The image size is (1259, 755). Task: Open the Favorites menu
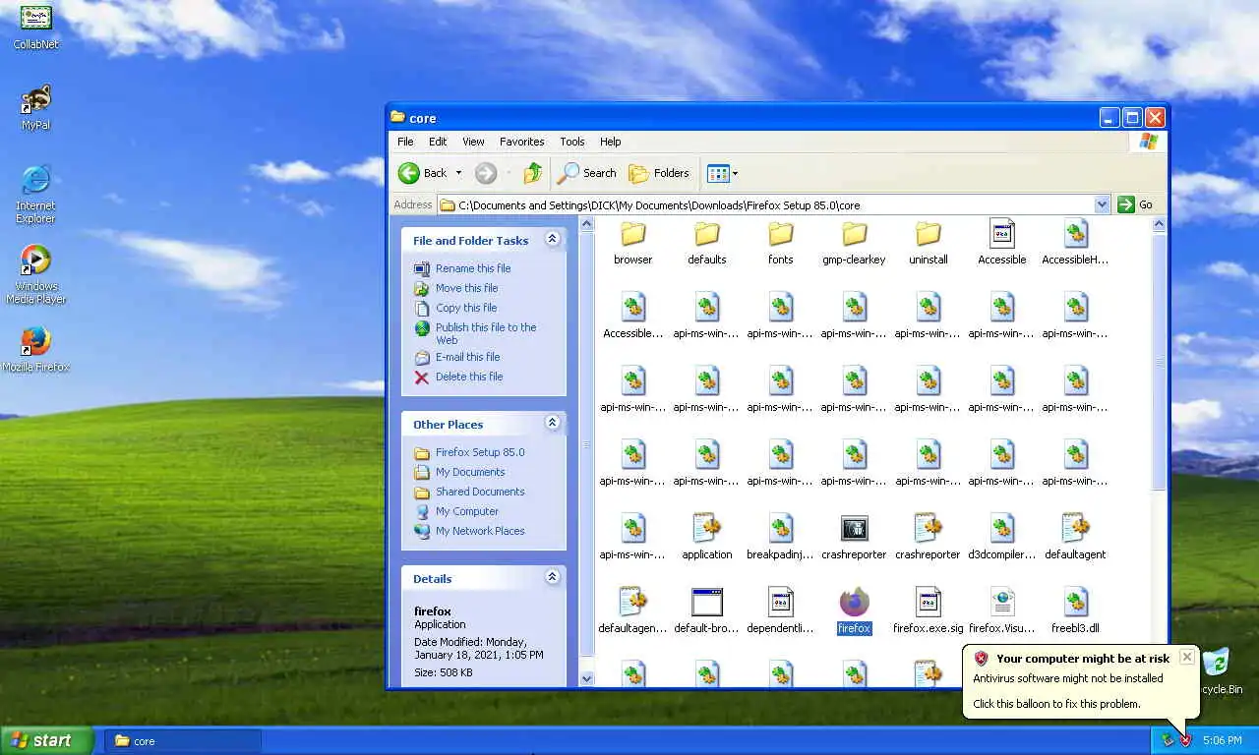pos(521,142)
